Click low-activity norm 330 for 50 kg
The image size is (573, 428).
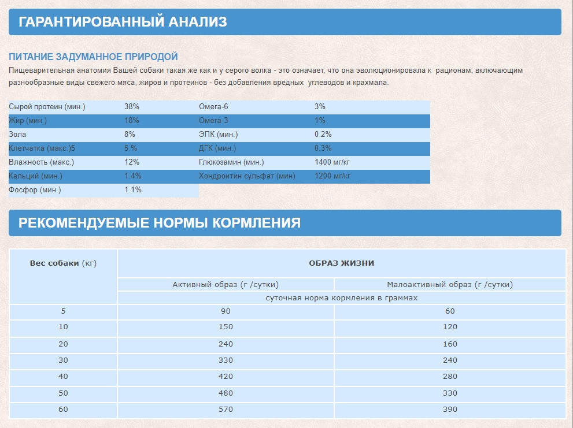click(450, 393)
